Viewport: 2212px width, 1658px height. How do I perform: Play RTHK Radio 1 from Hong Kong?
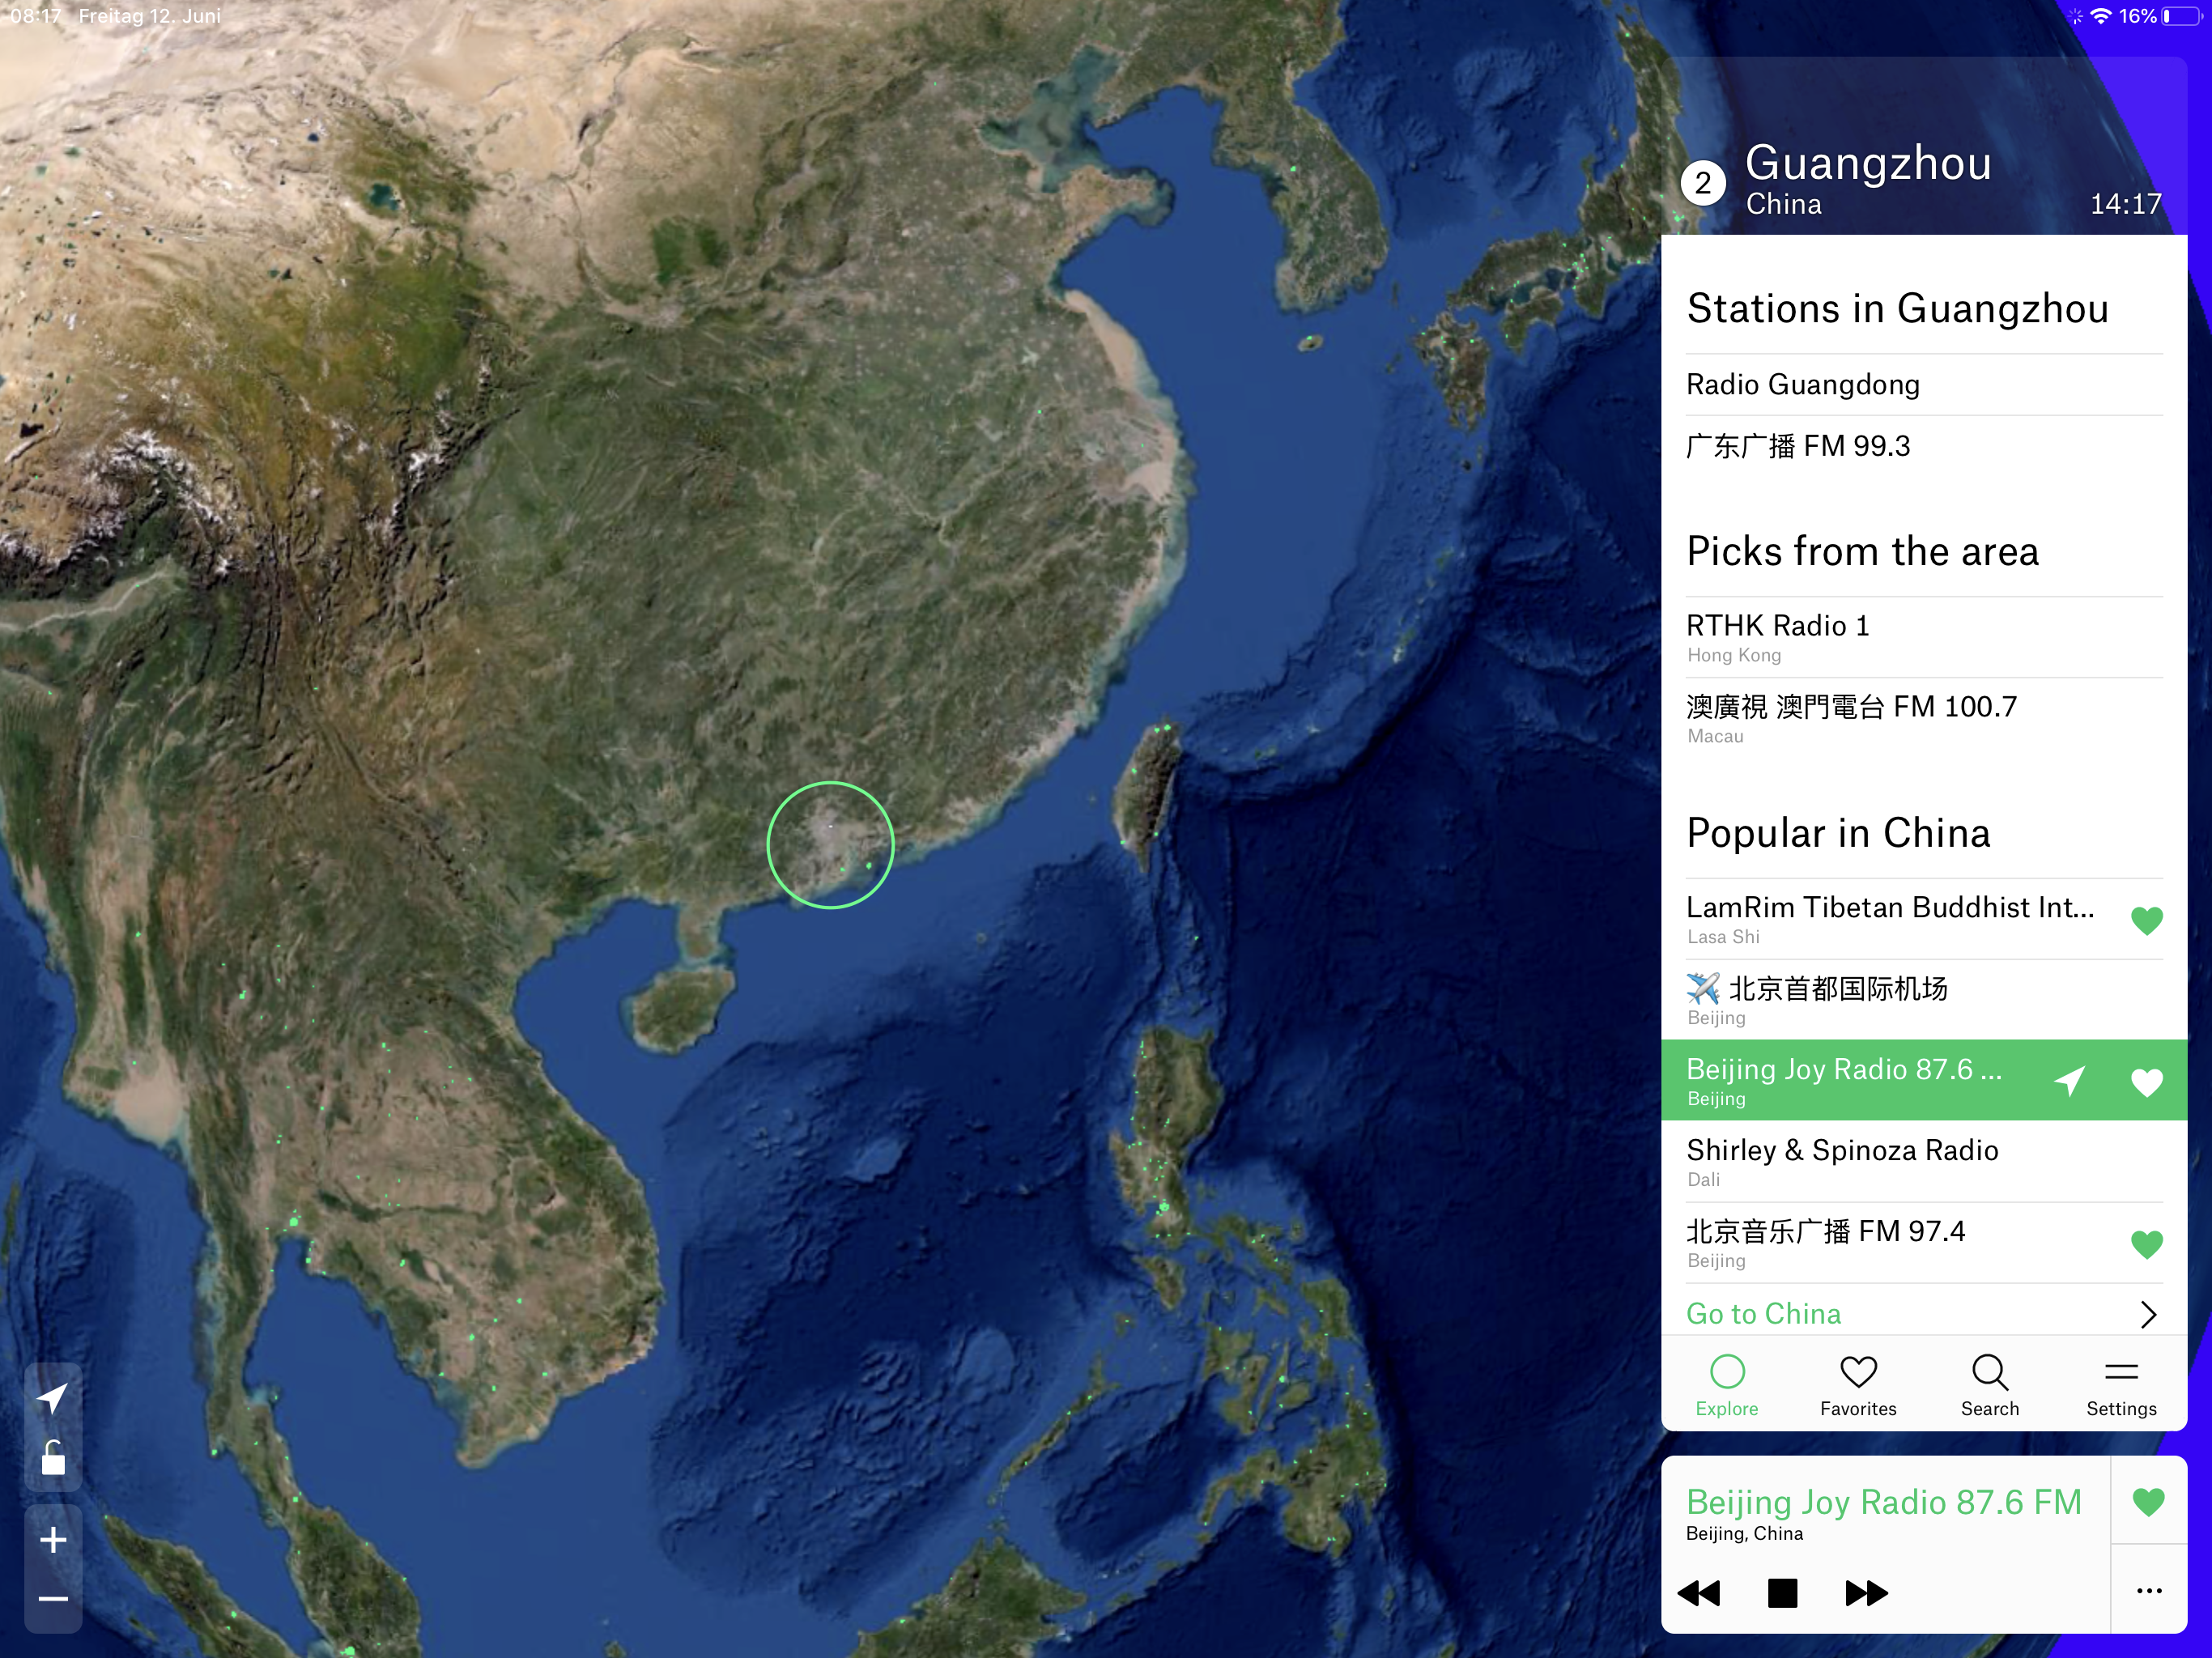tap(1777, 636)
